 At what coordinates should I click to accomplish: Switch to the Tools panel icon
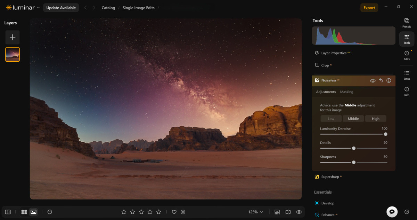pos(407,39)
